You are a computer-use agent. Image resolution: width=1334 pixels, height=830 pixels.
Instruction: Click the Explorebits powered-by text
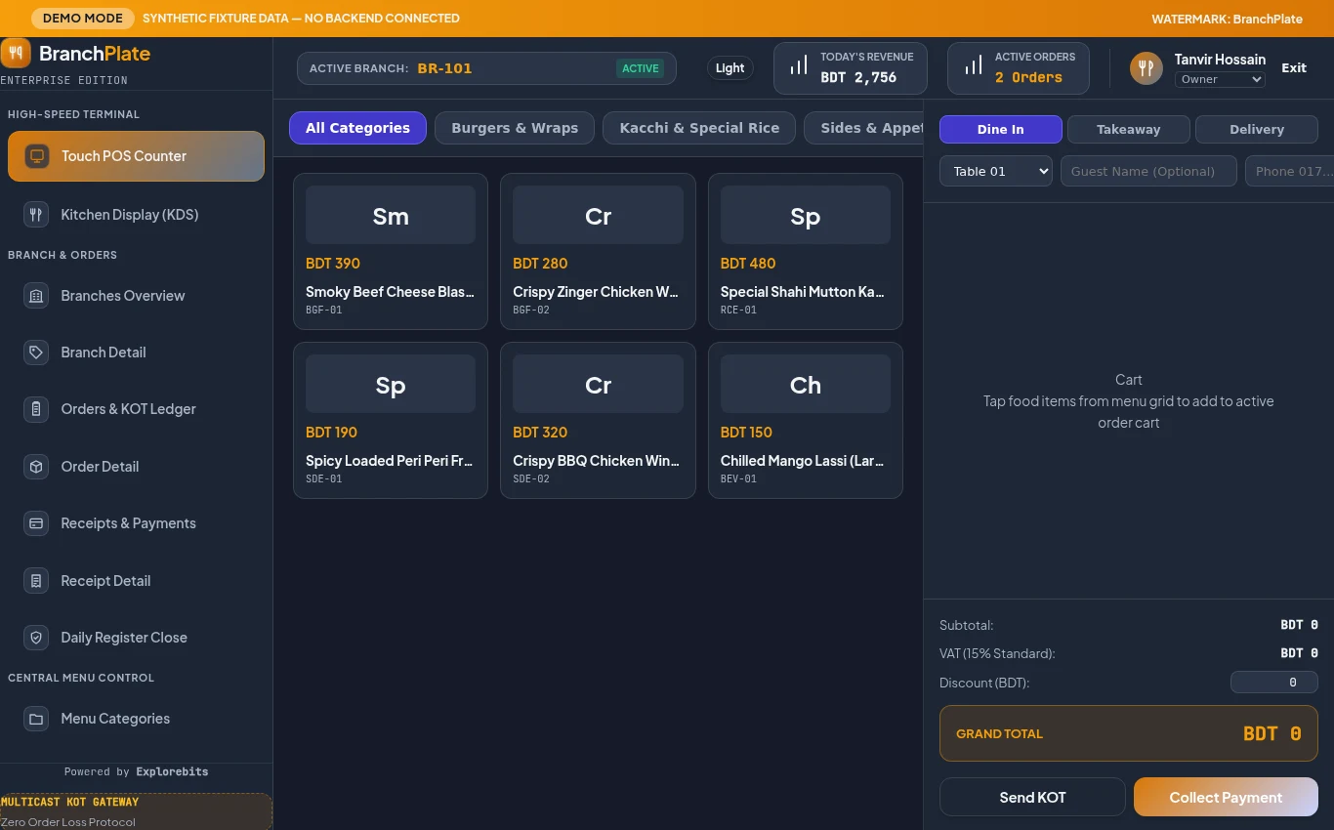[x=172, y=771]
